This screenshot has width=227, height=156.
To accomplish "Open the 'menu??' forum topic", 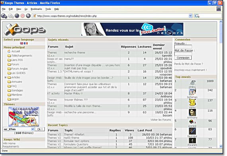I will click(69, 59).
